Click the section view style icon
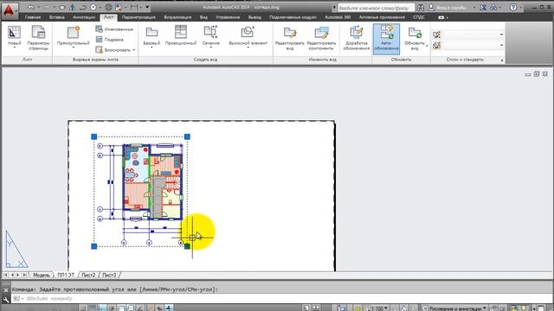The image size is (554, 311). pyautogui.click(x=436, y=35)
